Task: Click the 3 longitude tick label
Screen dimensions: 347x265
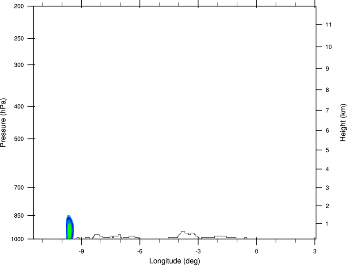Action: (x=315, y=251)
